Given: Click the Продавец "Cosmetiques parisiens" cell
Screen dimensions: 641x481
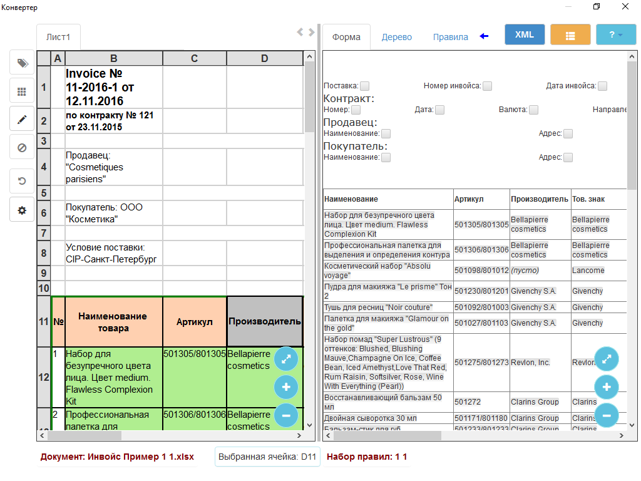Looking at the screenshot, I should pos(114,167).
